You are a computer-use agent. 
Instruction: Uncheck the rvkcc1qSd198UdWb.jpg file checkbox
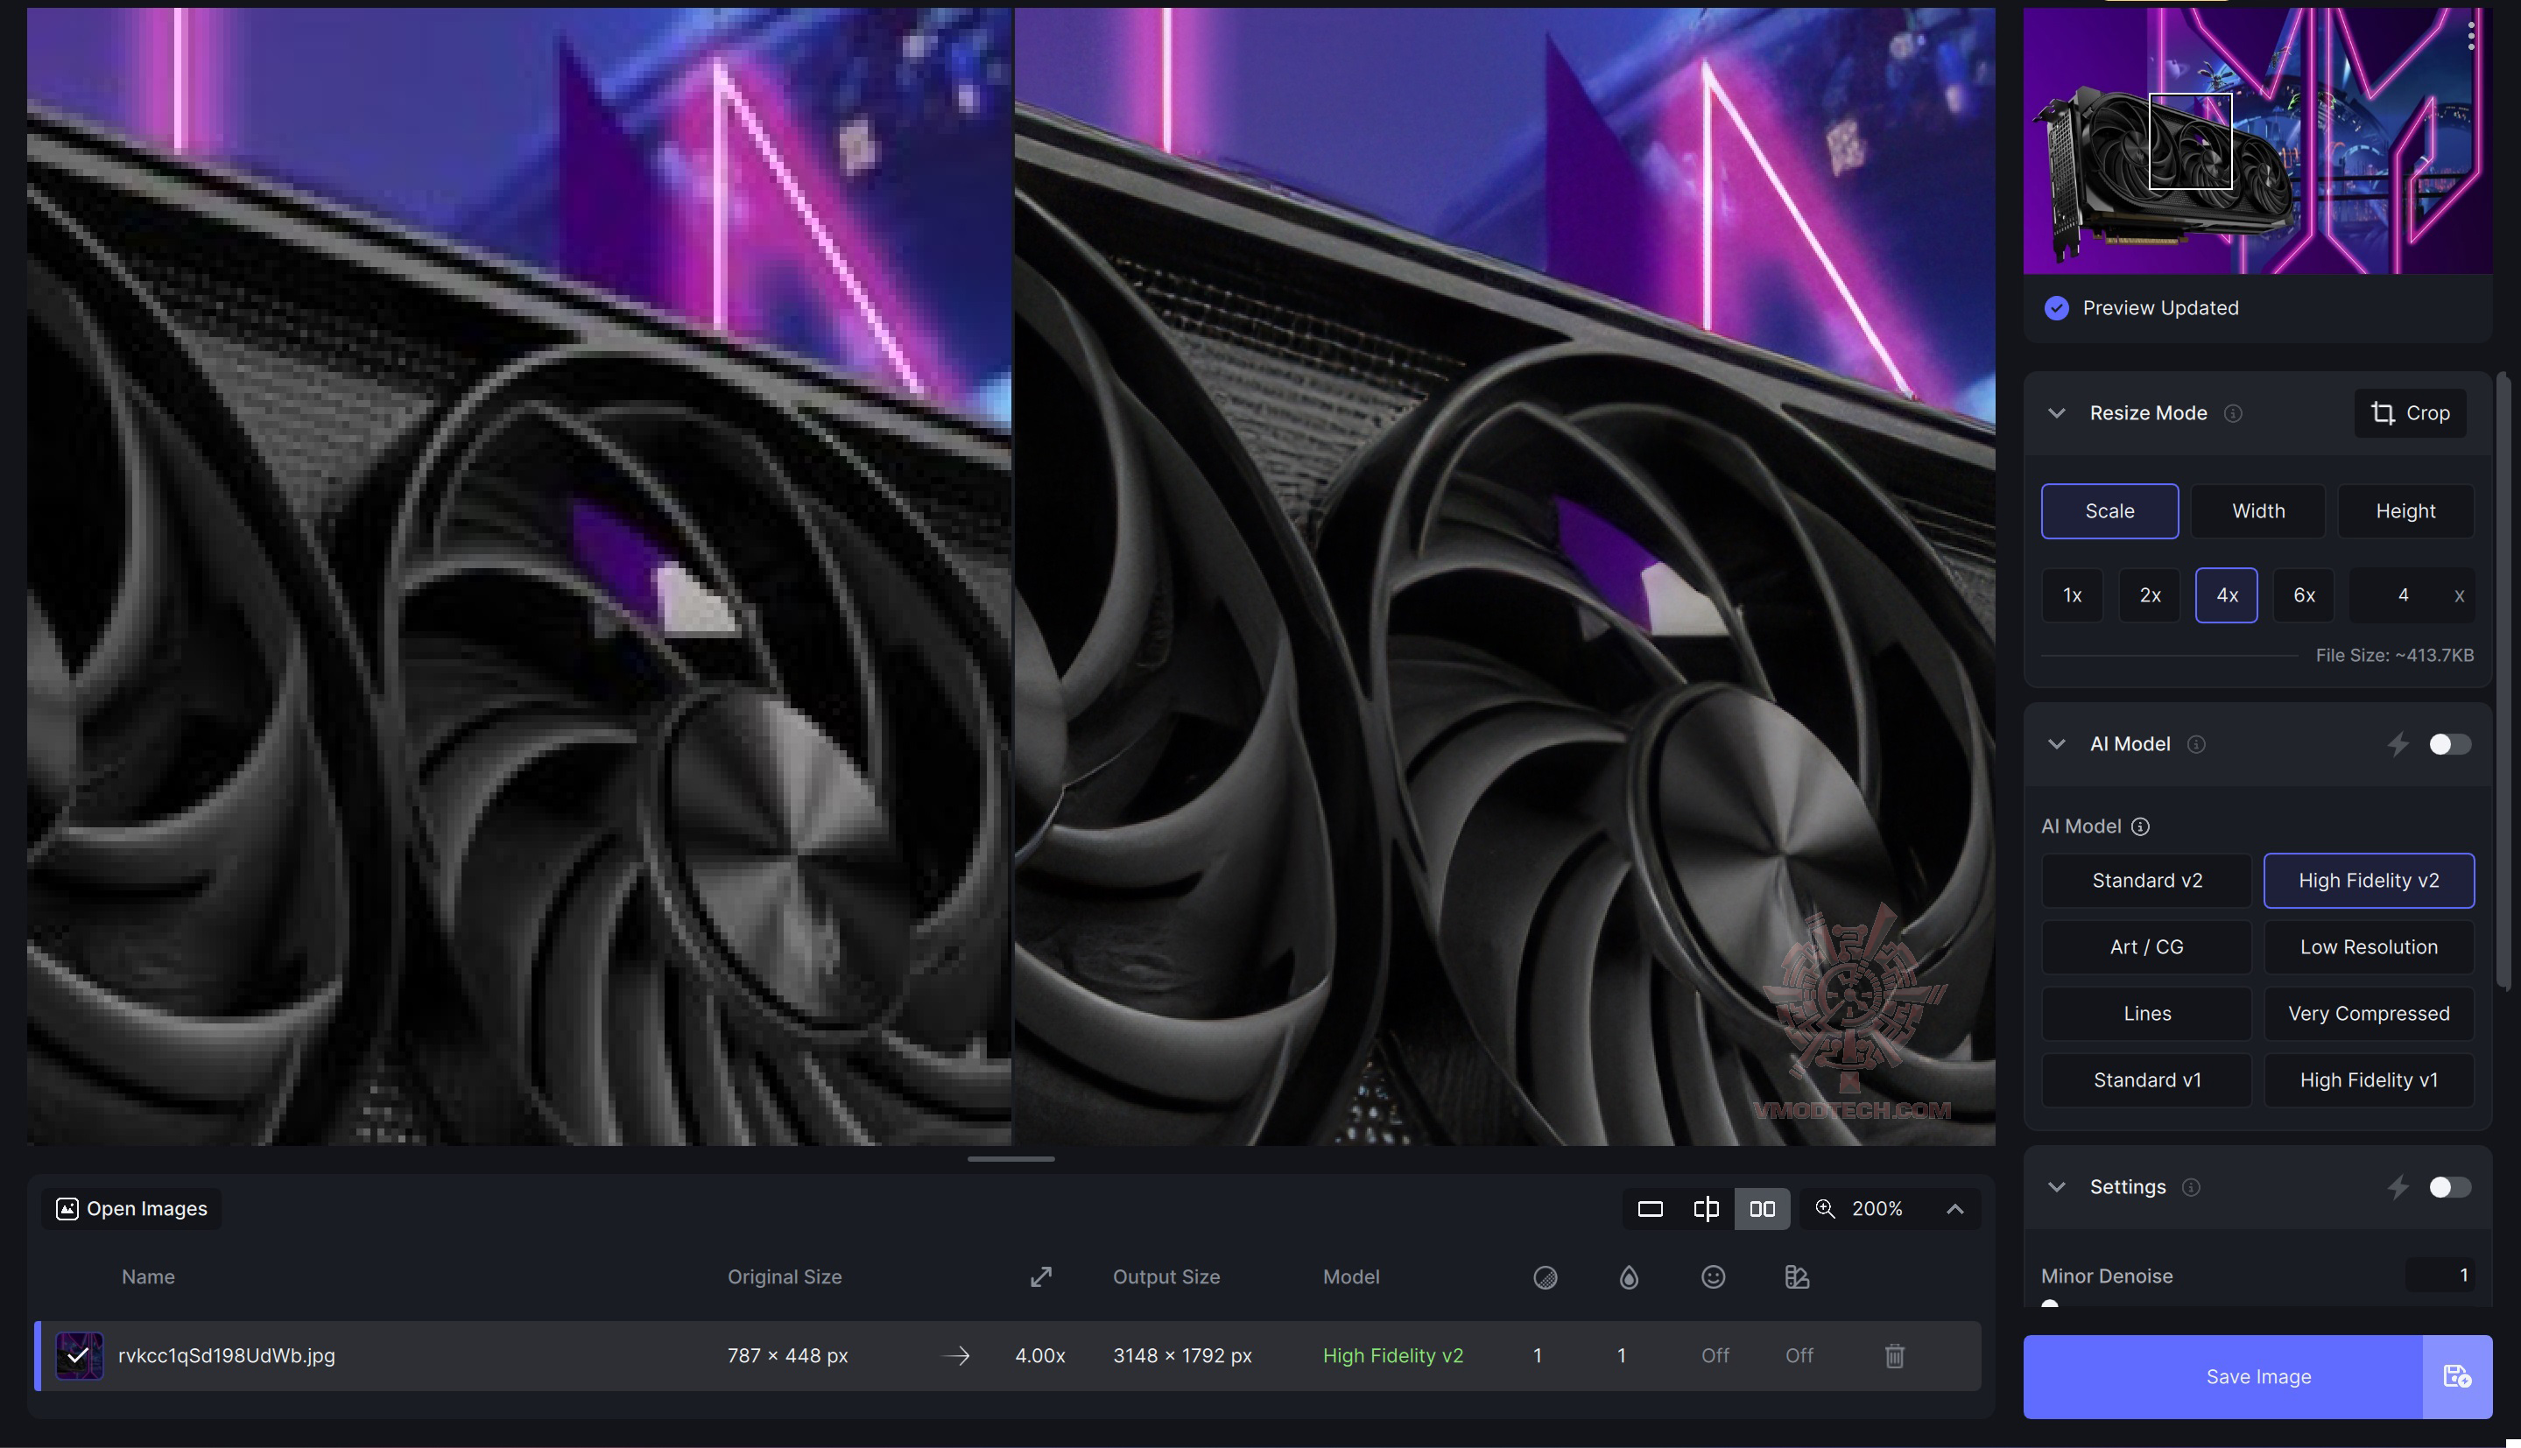point(79,1355)
